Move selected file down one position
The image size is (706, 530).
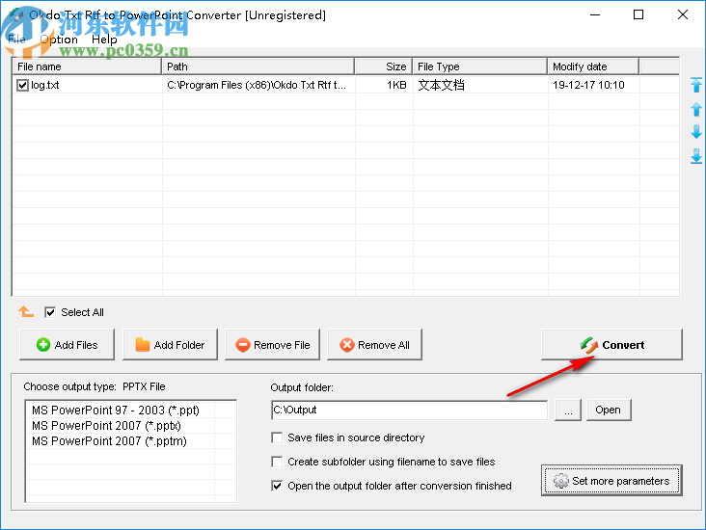(x=696, y=132)
